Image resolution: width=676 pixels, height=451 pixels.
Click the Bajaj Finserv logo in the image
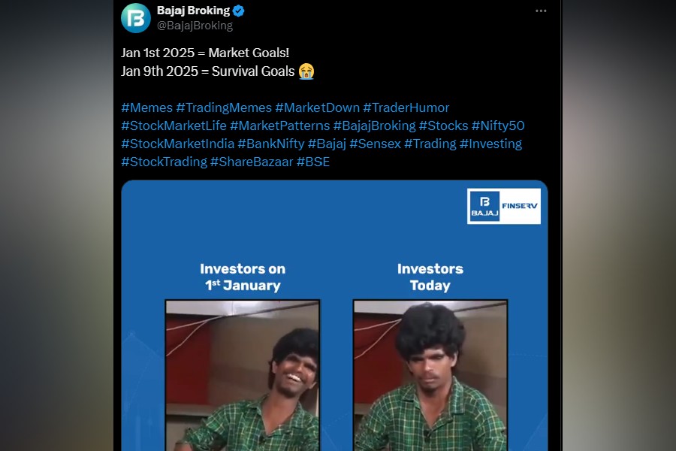(503, 206)
